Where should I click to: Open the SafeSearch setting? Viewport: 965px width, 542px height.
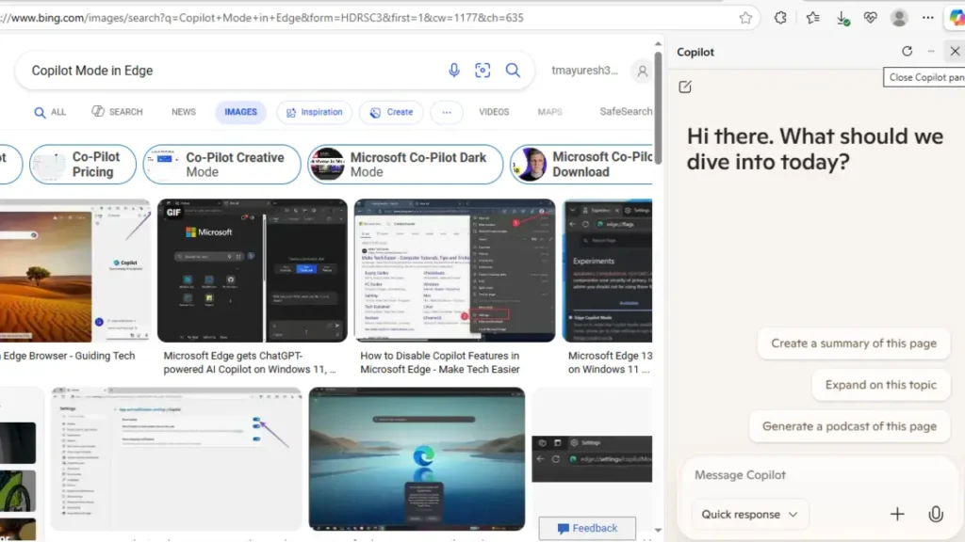point(626,111)
